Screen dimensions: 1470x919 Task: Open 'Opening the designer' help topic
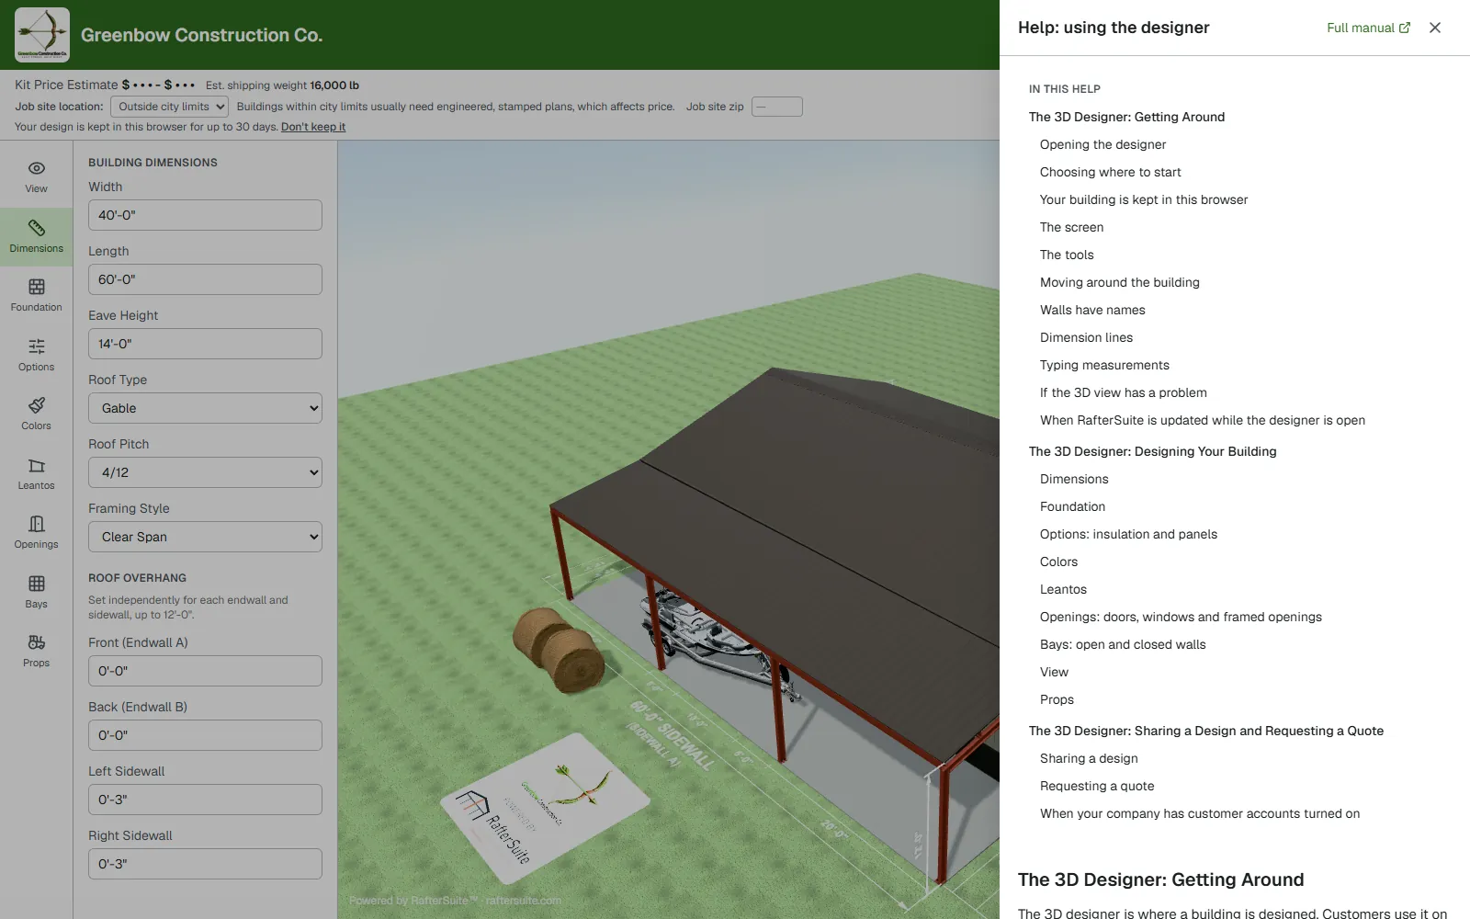tap(1102, 144)
